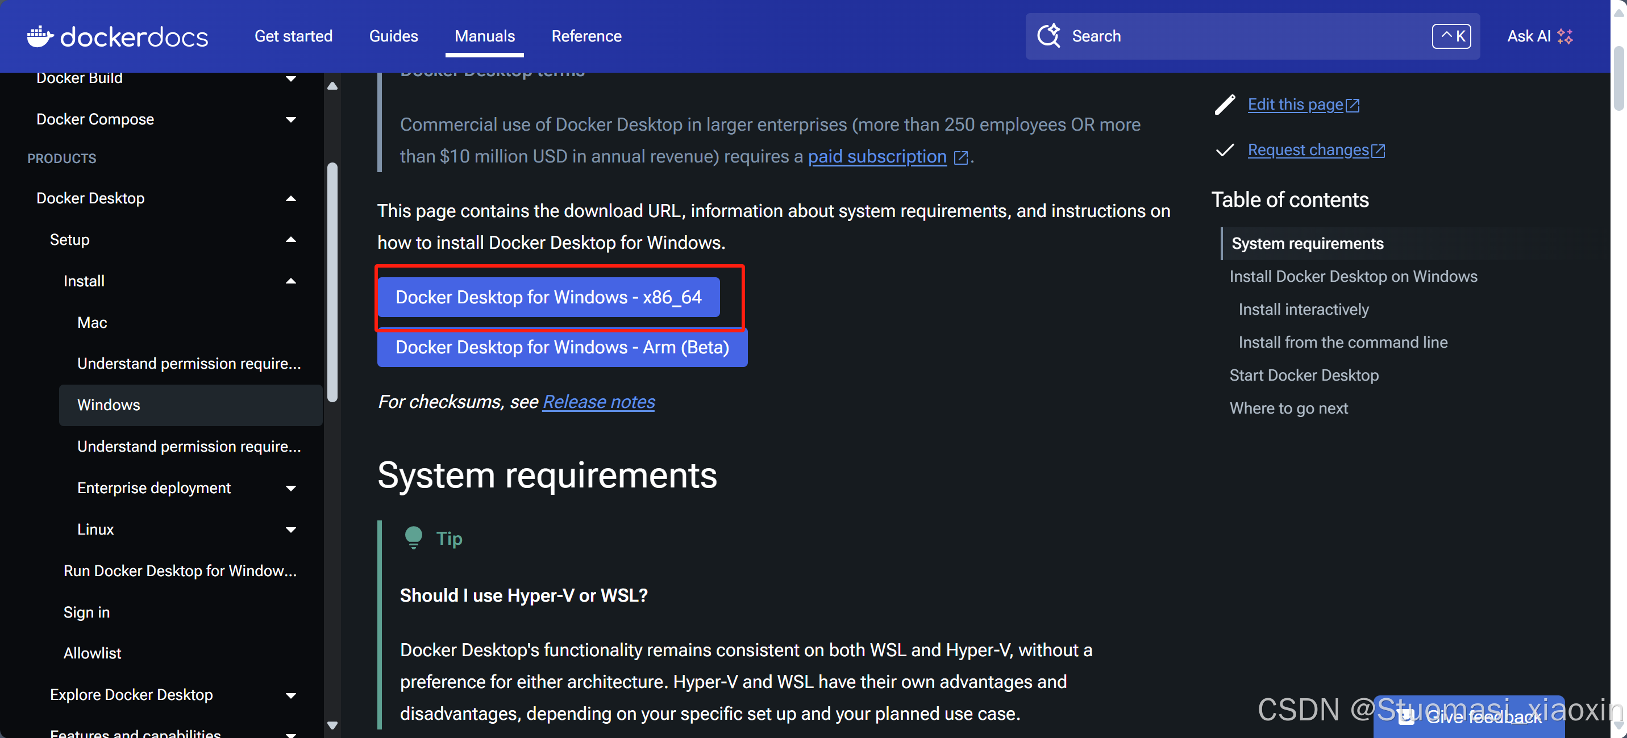Jump to Install from the command line

(x=1342, y=342)
